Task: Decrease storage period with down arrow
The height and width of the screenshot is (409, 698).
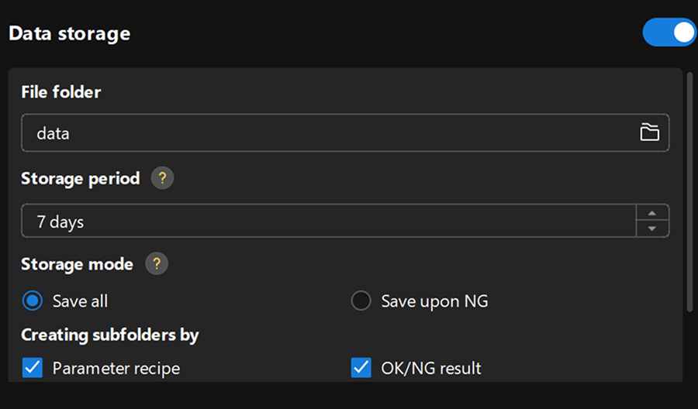Action: 652,229
